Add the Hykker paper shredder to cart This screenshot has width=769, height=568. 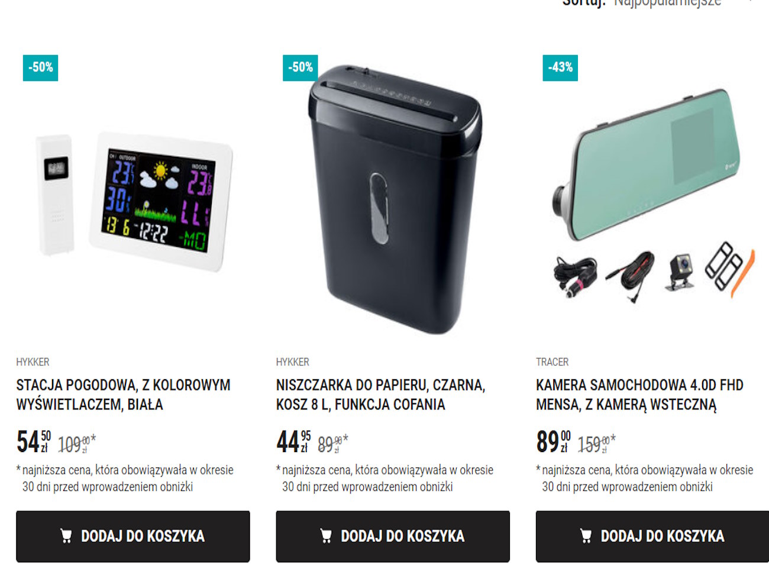coord(393,537)
